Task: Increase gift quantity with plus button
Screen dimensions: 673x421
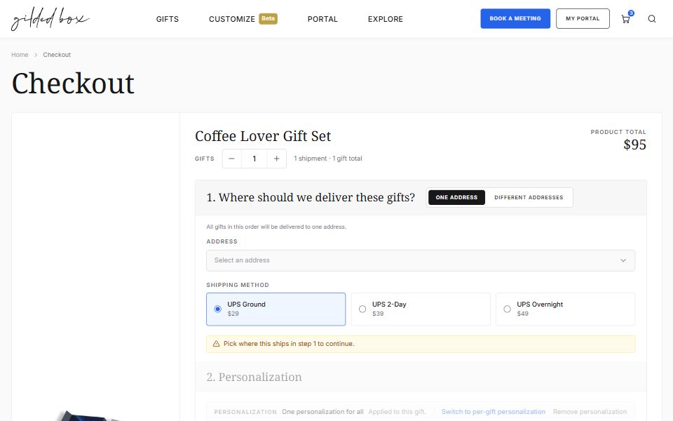Action: (x=277, y=159)
